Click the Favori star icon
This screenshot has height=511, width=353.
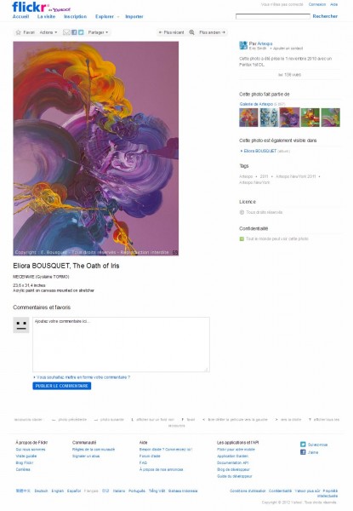(x=19, y=32)
